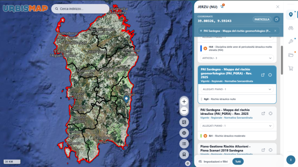The image size is (298, 167).
Task: Expand ALLEGATI PIANO under rischio geomorfologico
Action: tap(237, 89)
